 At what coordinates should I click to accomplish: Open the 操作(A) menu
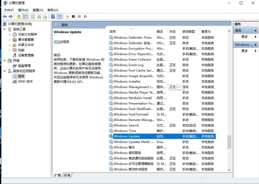23,10
